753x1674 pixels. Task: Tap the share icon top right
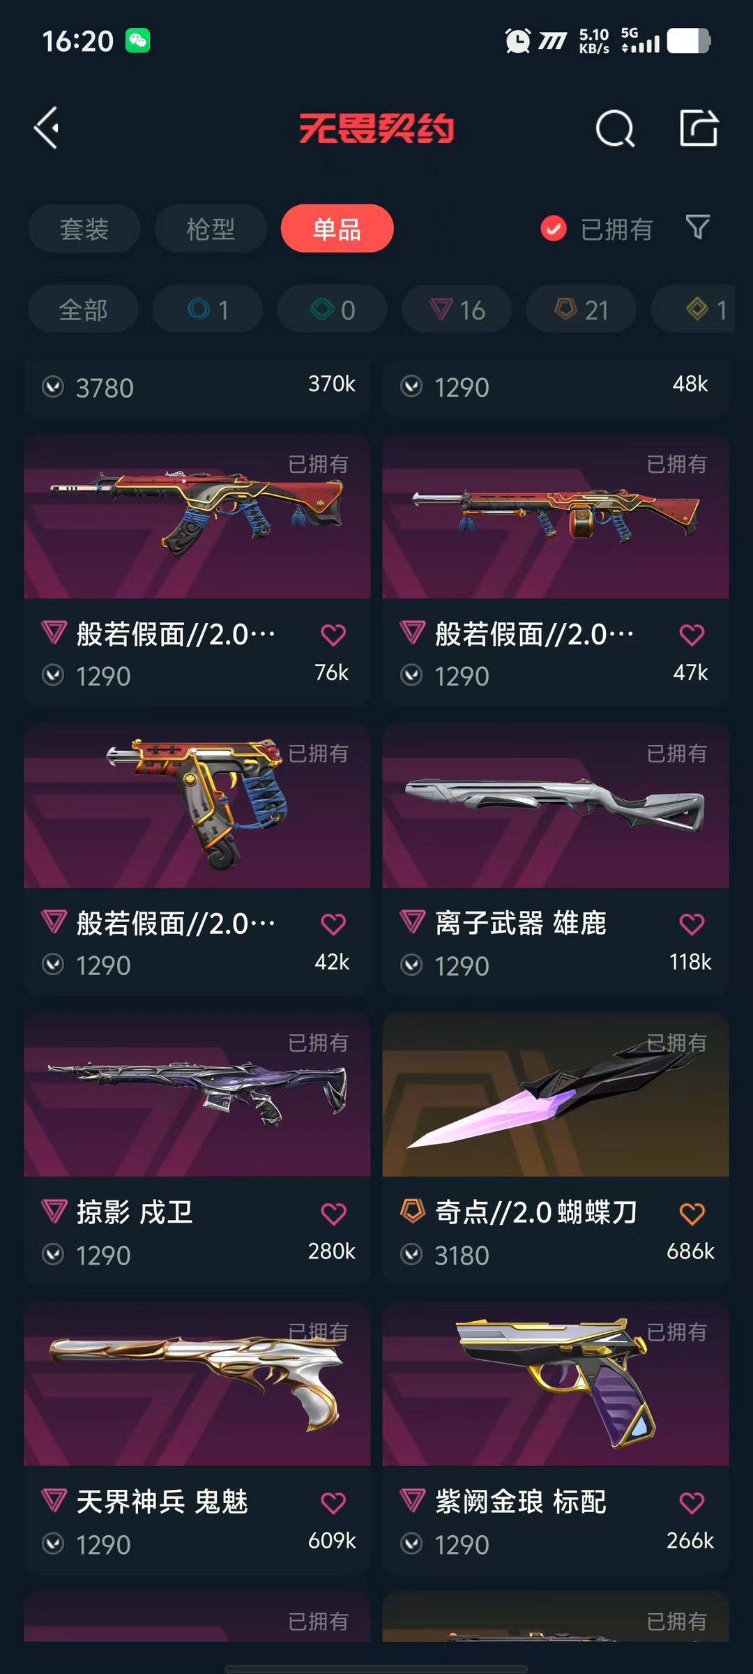coord(699,128)
